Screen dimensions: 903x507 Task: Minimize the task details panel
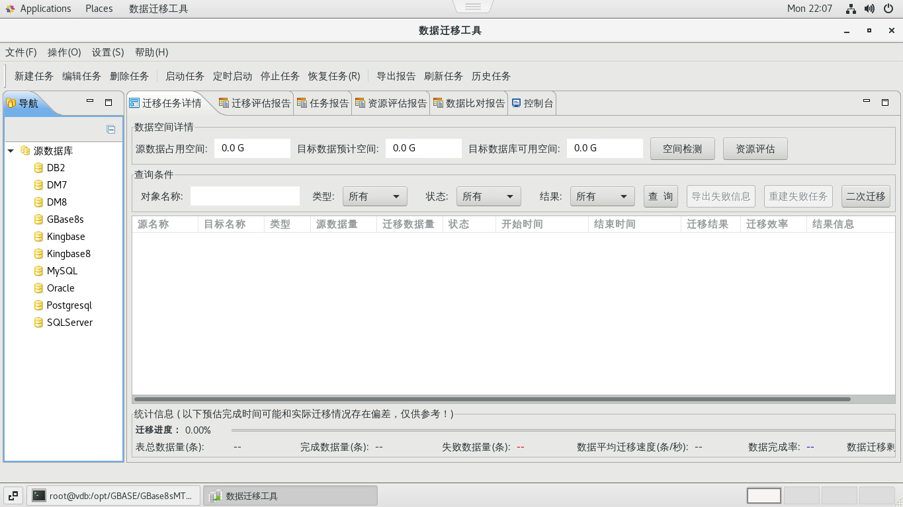867,102
